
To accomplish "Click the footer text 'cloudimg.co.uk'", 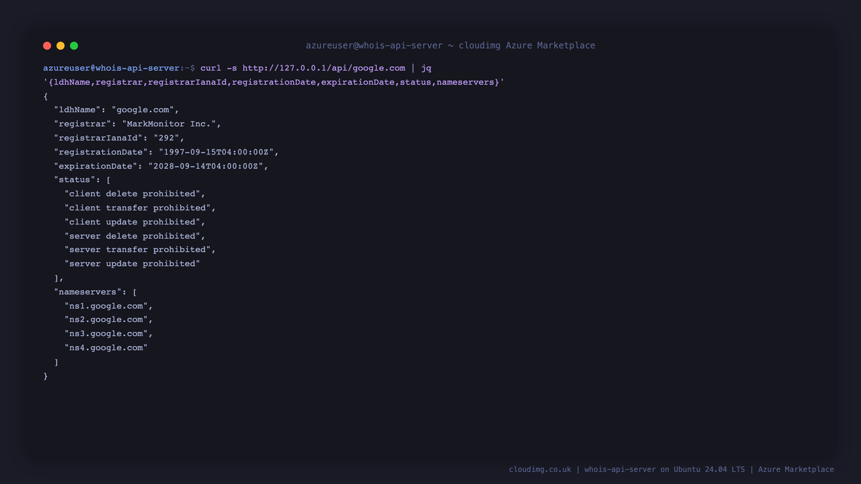I will click(540, 469).
